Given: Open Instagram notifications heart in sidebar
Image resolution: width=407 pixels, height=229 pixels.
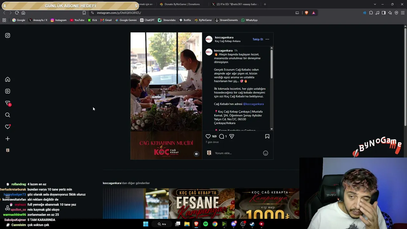Looking at the screenshot, I should click(8, 127).
